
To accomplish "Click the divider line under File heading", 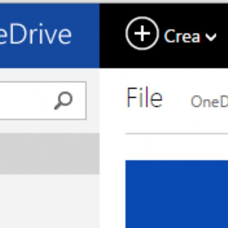I will click(176, 134).
